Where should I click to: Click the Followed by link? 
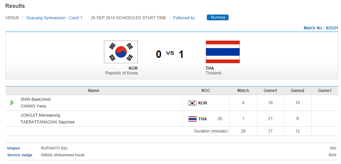[184, 18]
